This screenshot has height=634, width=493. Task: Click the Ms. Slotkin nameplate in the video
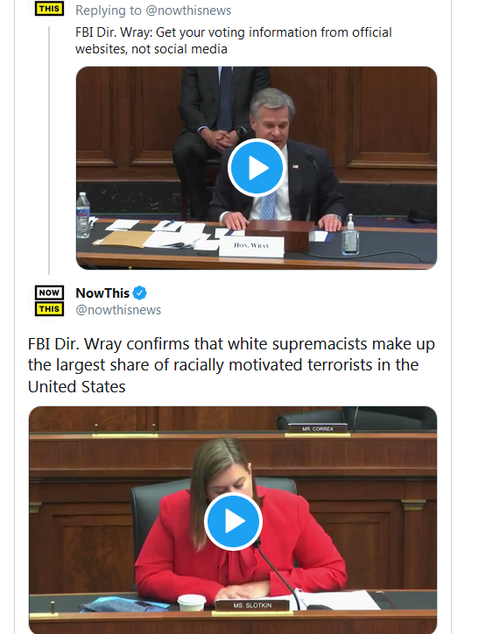click(x=252, y=605)
